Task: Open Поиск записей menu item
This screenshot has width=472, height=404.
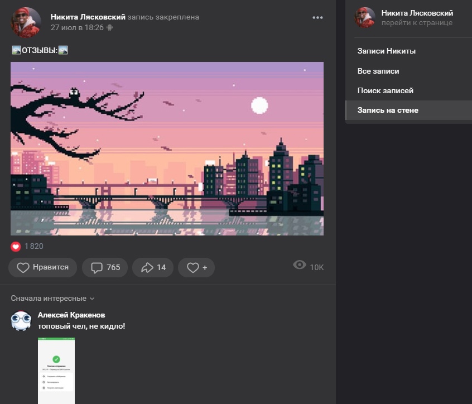Action: [x=385, y=90]
